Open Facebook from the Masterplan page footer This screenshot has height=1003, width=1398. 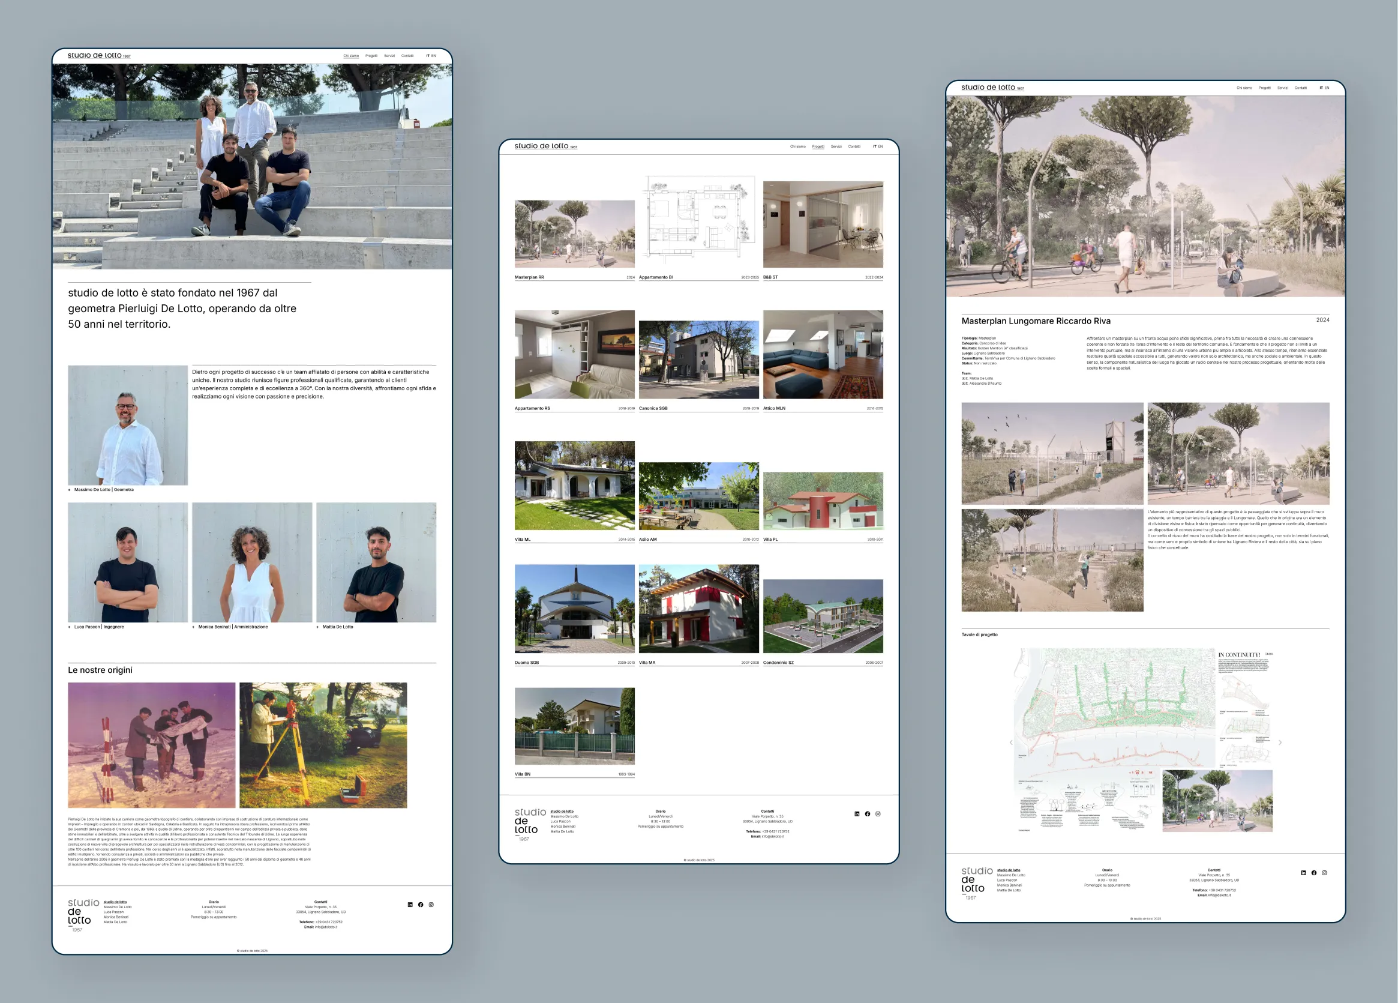[x=1314, y=873]
